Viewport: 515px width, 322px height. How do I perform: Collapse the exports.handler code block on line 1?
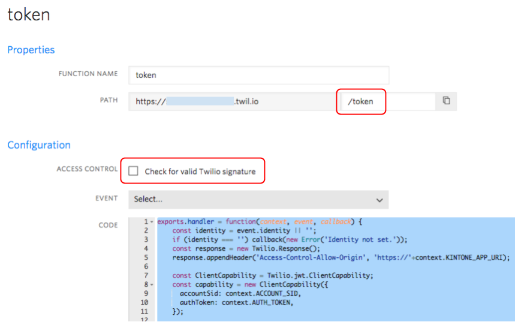[152, 222]
